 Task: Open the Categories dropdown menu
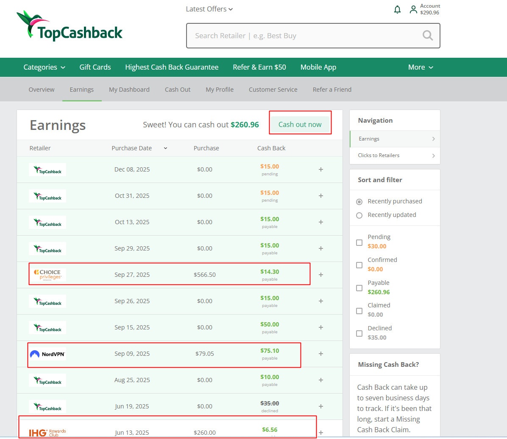pos(44,67)
